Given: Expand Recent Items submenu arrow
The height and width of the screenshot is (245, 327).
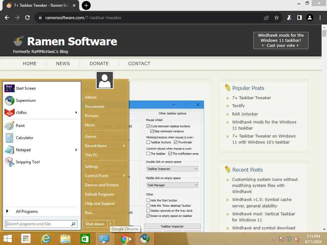Looking at the screenshot, I should click(x=124, y=145).
